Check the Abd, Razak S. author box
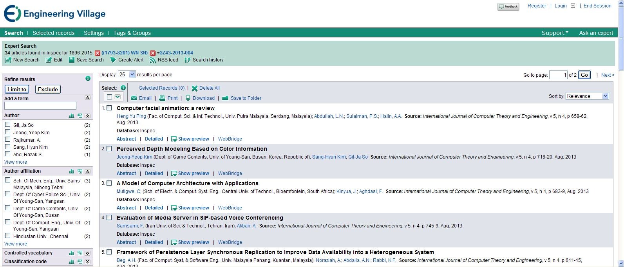The image size is (624, 267). click(x=7, y=154)
